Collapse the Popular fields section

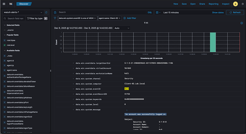tap(5, 35)
